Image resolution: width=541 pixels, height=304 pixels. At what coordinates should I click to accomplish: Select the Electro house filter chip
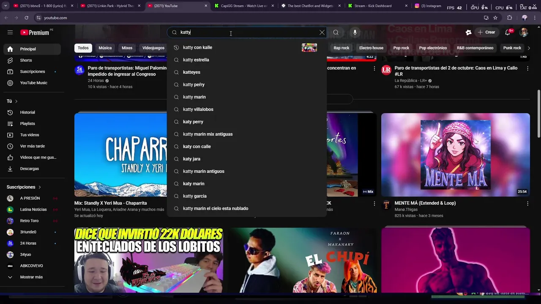click(371, 48)
